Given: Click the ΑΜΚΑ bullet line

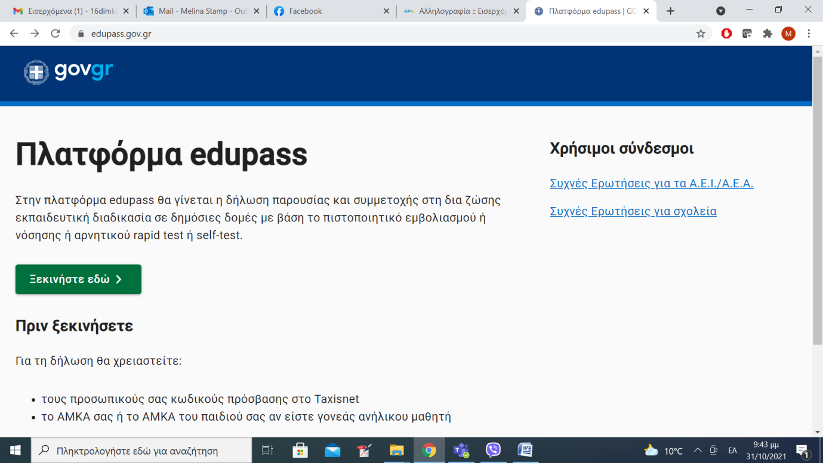Looking at the screenshot, I should click(x=246, y=417).
